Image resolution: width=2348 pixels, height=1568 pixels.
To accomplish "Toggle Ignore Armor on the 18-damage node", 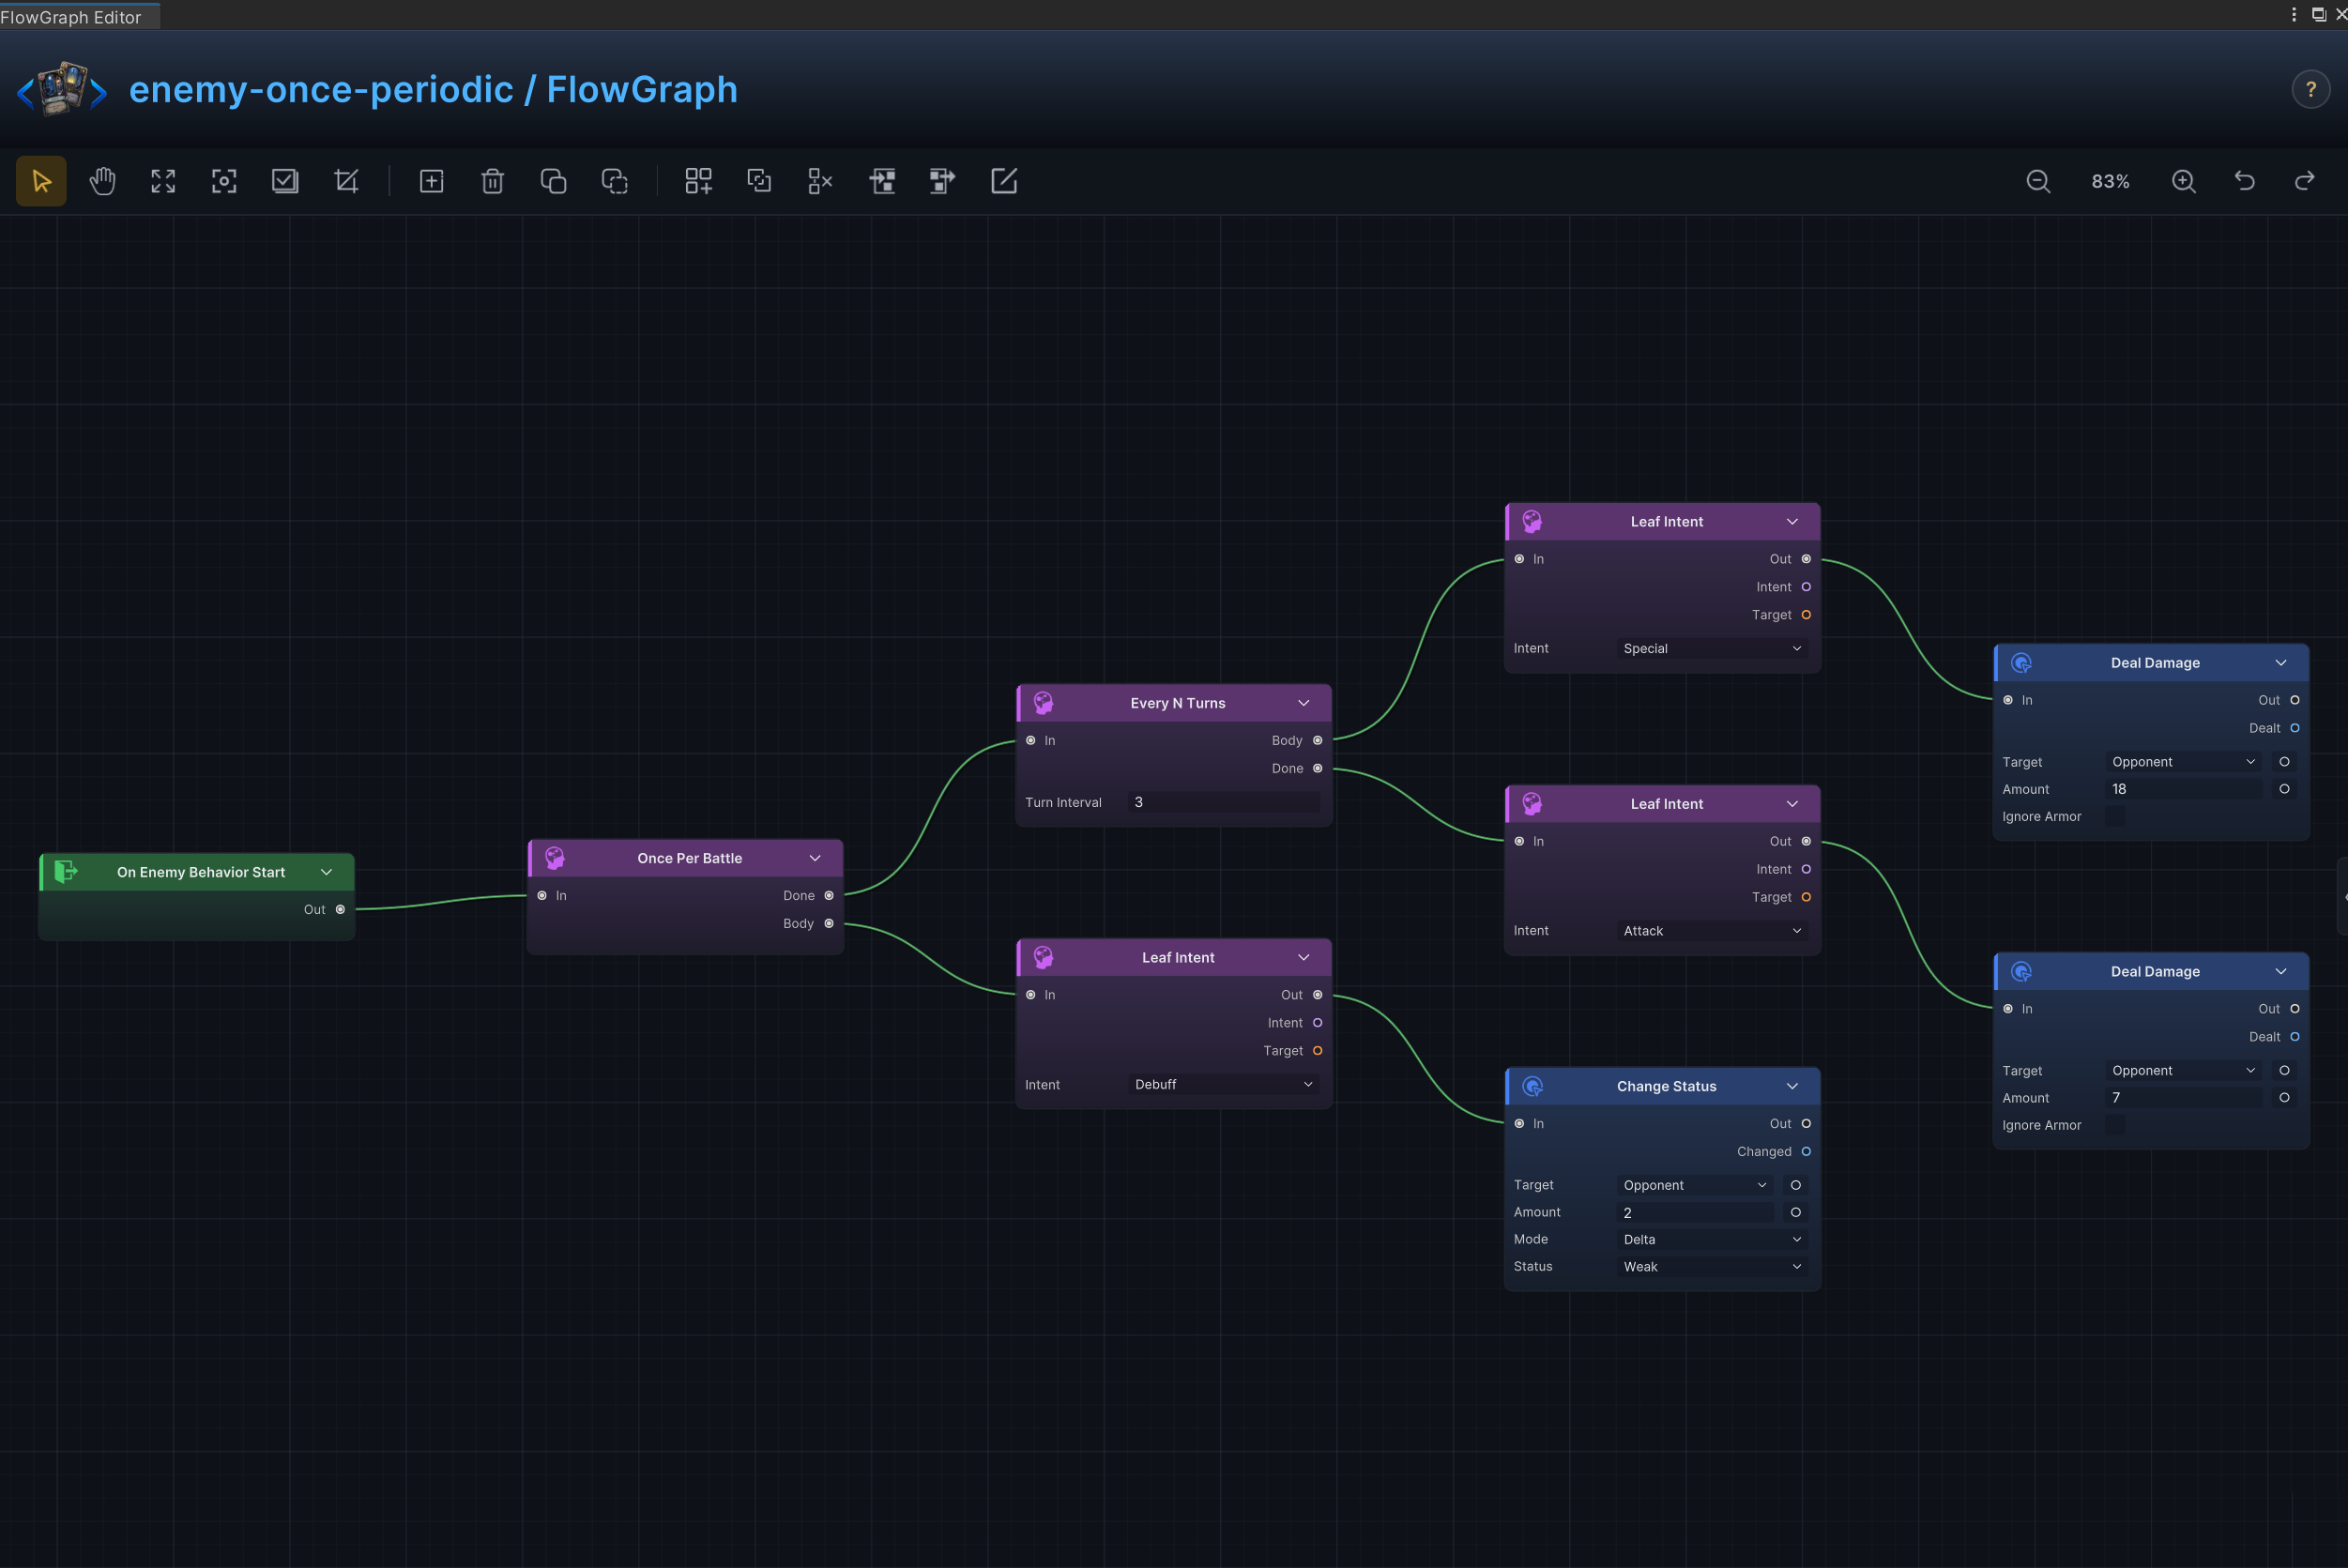I will pos(2116,816).
